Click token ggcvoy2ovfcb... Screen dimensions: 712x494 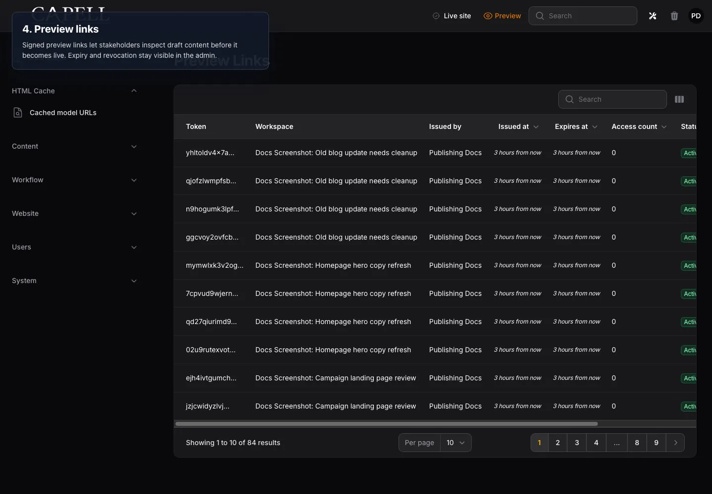pos(212,237)
